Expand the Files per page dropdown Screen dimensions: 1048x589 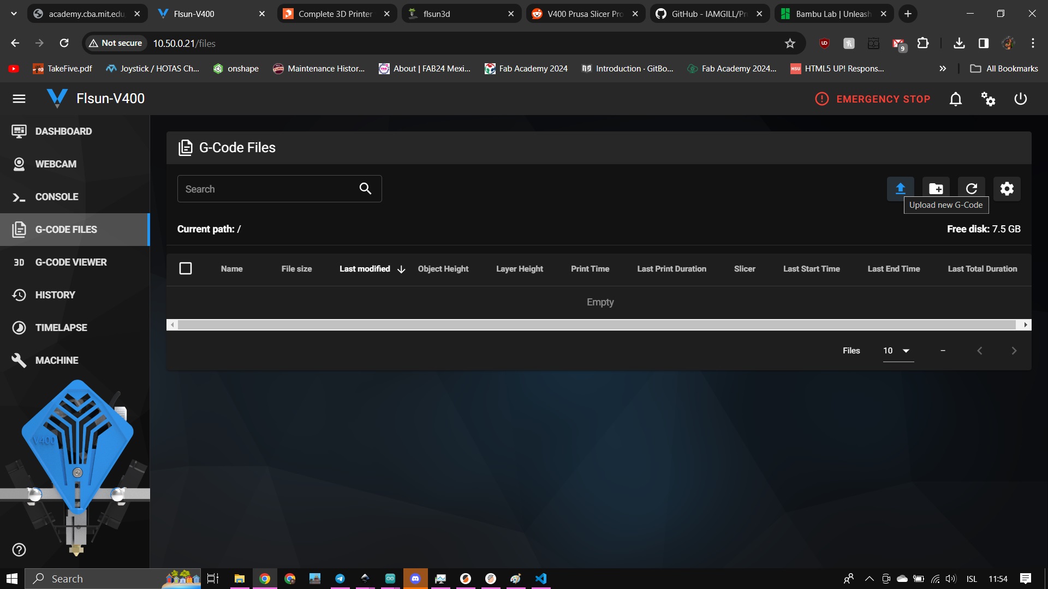[896, 350]
